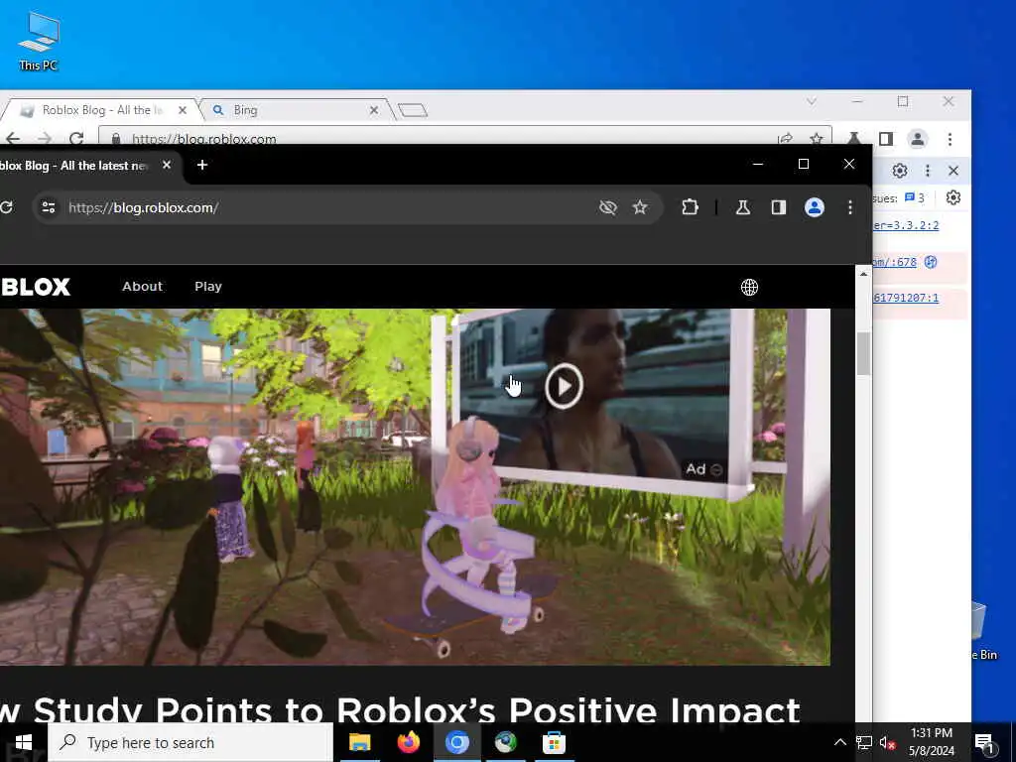This screenshot has height=762, width=1016.
Task: Open the three-dot Chrome menu in dark window
Action: pyautogui.click(x=850, y=207)
